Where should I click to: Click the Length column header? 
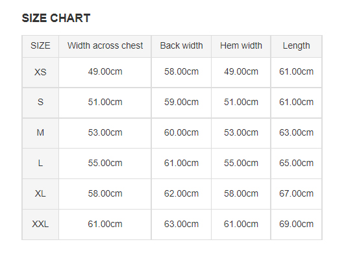coord(297,46)
